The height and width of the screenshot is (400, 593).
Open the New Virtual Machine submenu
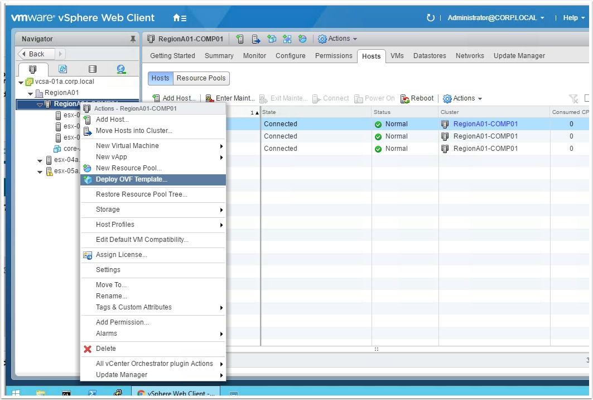tap(153, 146)
